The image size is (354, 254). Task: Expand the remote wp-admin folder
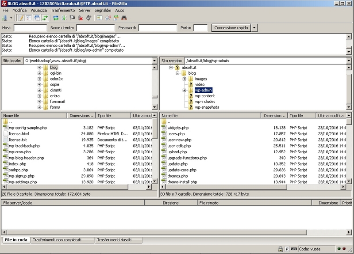coord(184,90)
